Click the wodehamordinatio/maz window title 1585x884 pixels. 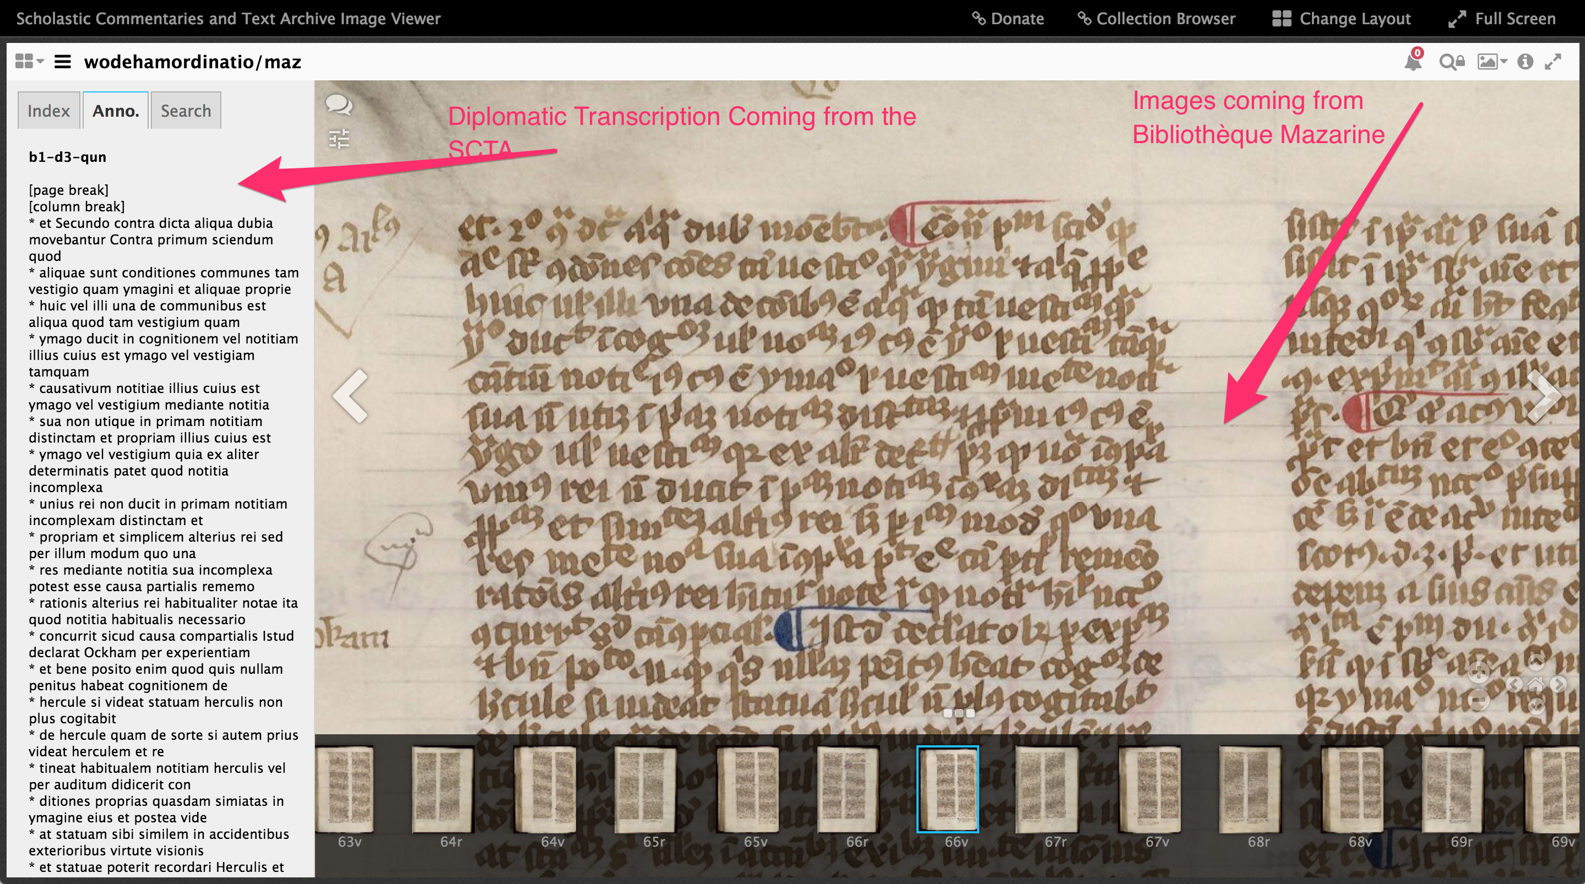point(193,62)
